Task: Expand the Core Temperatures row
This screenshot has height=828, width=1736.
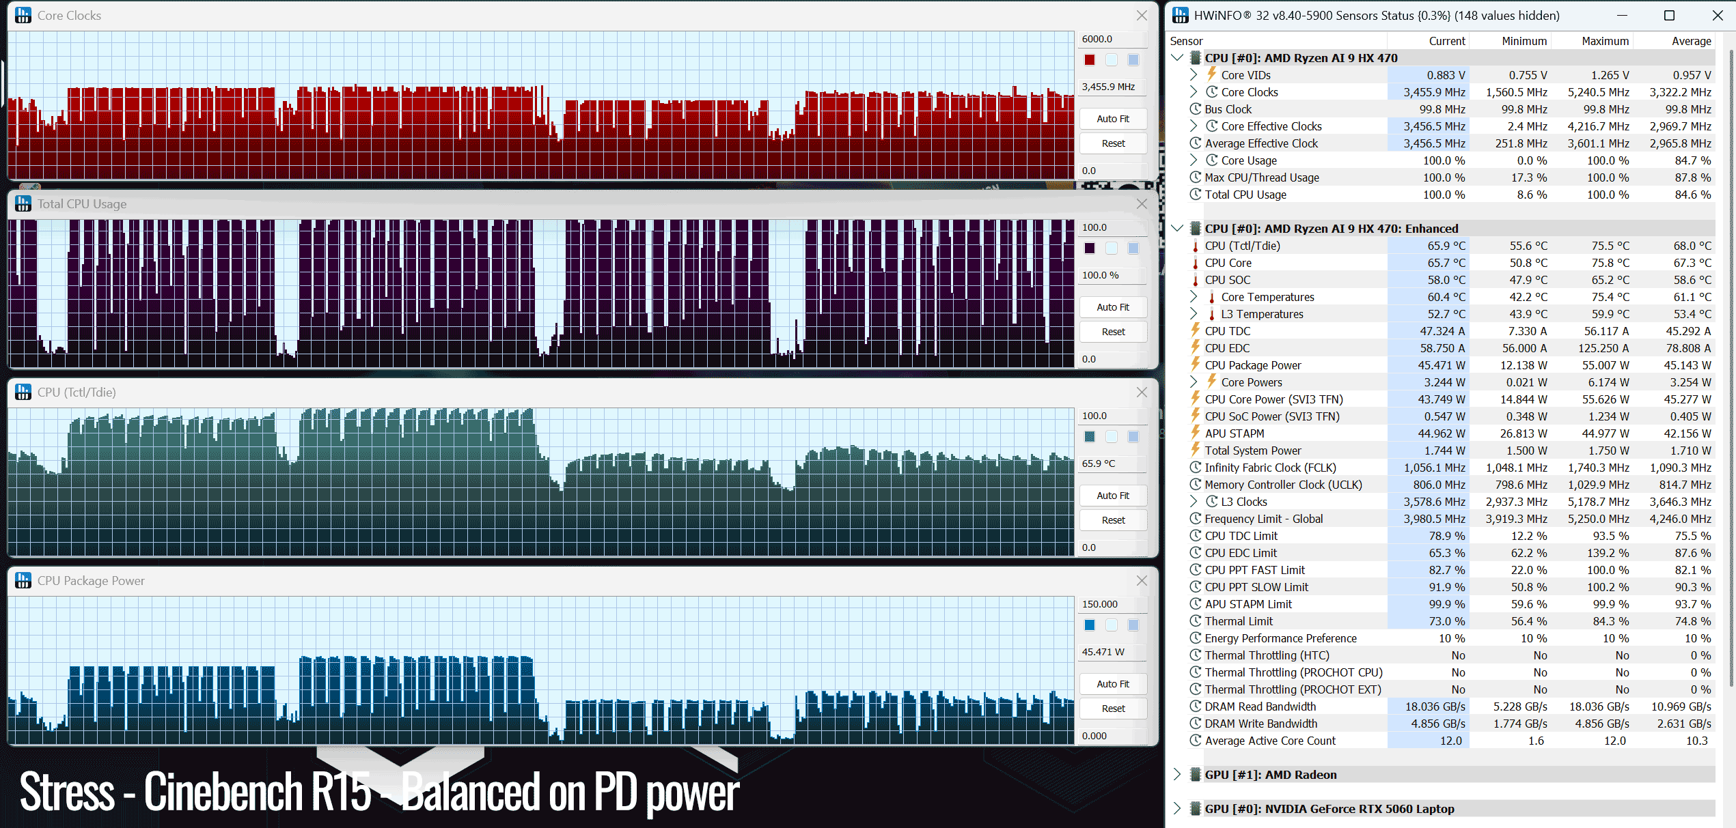Action: (x=1194, y=296)
